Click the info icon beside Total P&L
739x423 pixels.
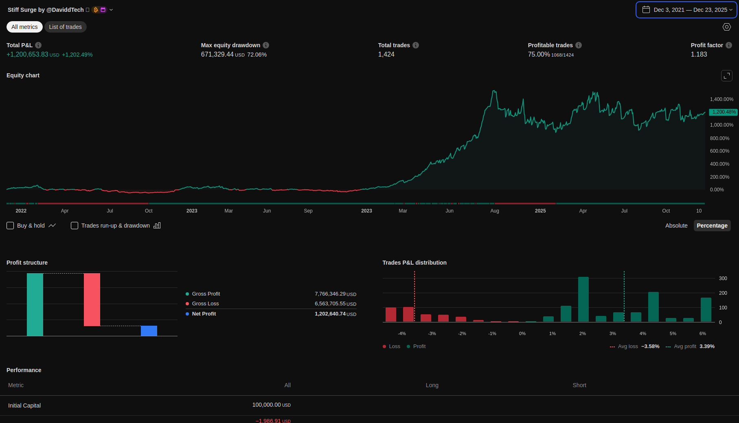pos(38,45)
